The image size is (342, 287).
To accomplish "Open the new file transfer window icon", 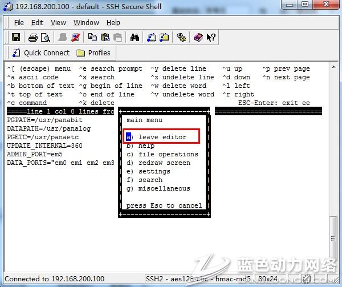I will [164, 38].
